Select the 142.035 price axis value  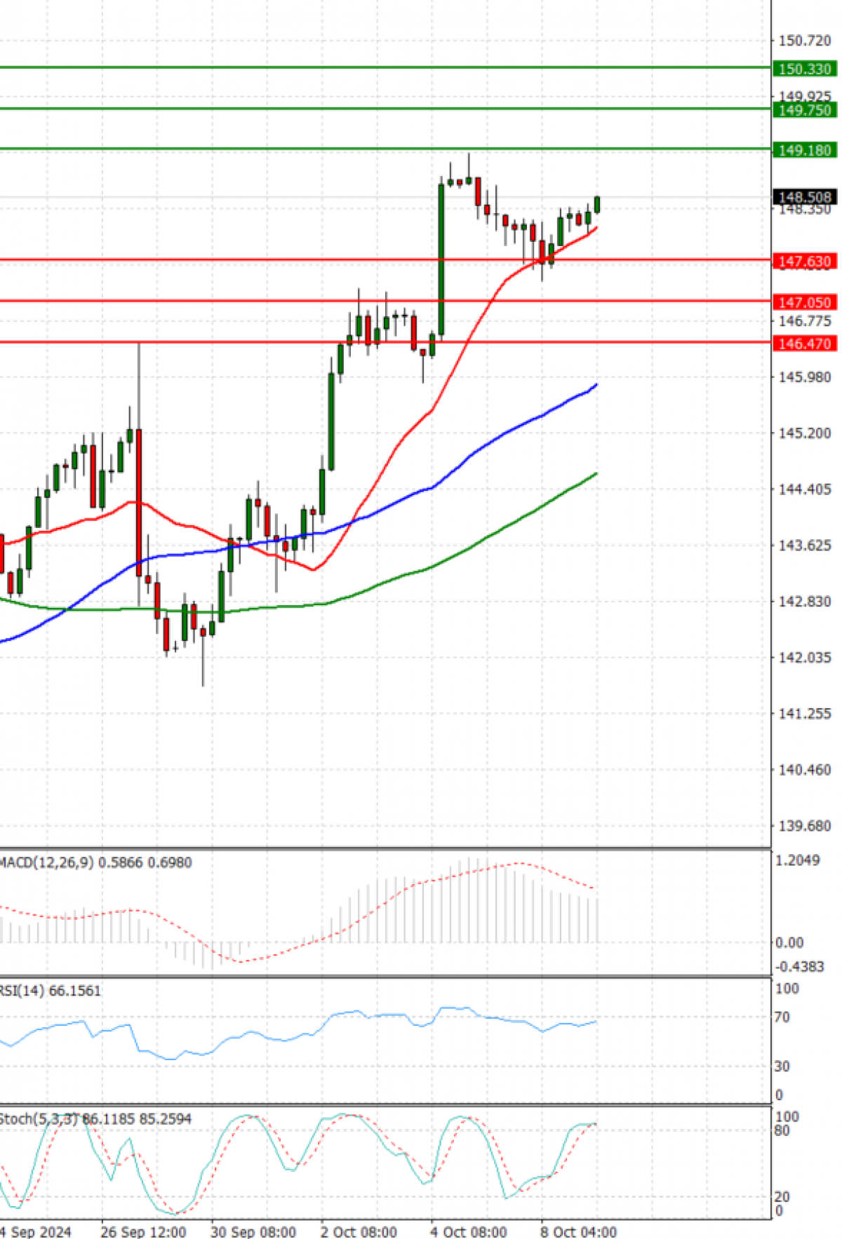[804, 657]
